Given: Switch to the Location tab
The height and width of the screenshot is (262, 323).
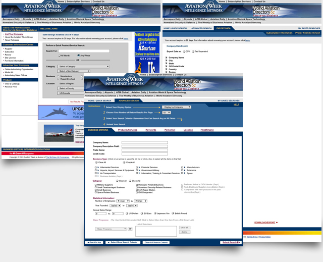Looking at the screenshot, I should 188,130.
